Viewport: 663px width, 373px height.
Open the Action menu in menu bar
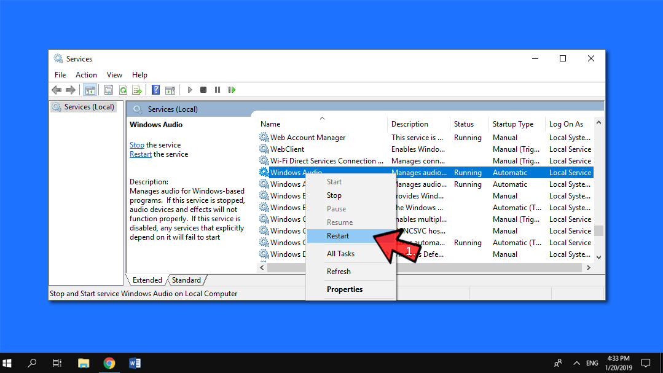(x=86, y=75)
